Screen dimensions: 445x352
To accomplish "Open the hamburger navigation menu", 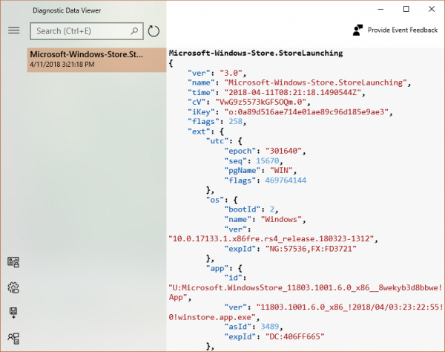I will [x=13, y=30].
